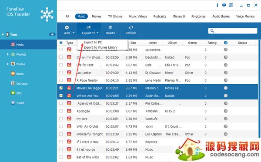The height and width of the screenshot is (162, 261).
Task: Open the Facebook share icon
Action: pyautogui.click(x=217, y=5)
